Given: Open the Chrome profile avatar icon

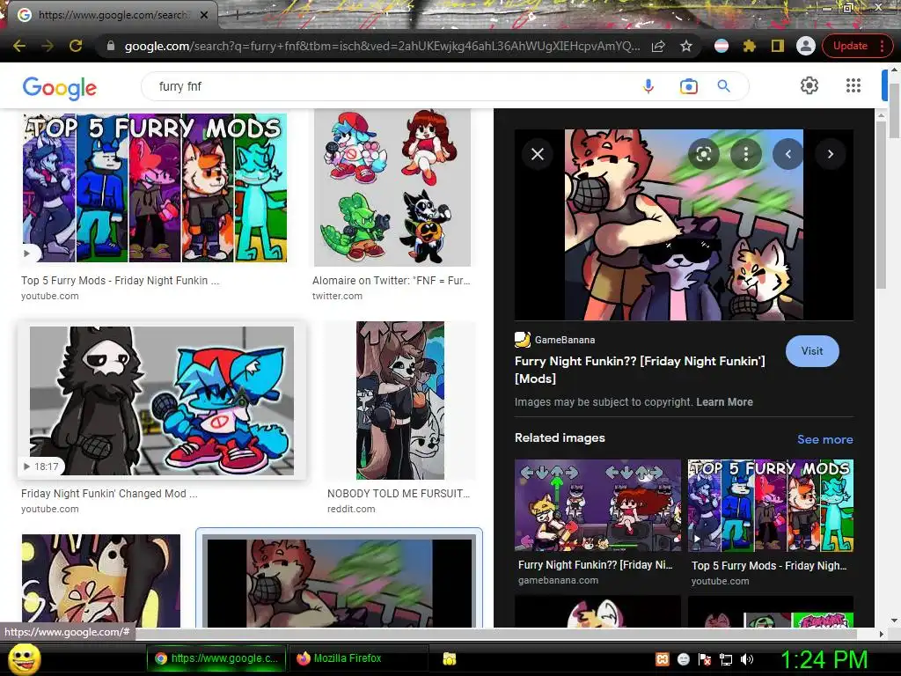Looking at the screenshot, I should point(806,46).
